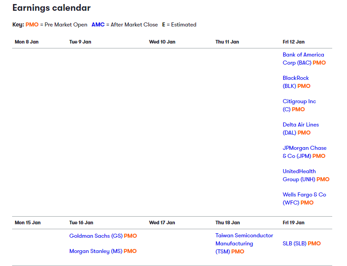
Task: Open the UnitedHealth Group (UNH) link
Action: 299,175
